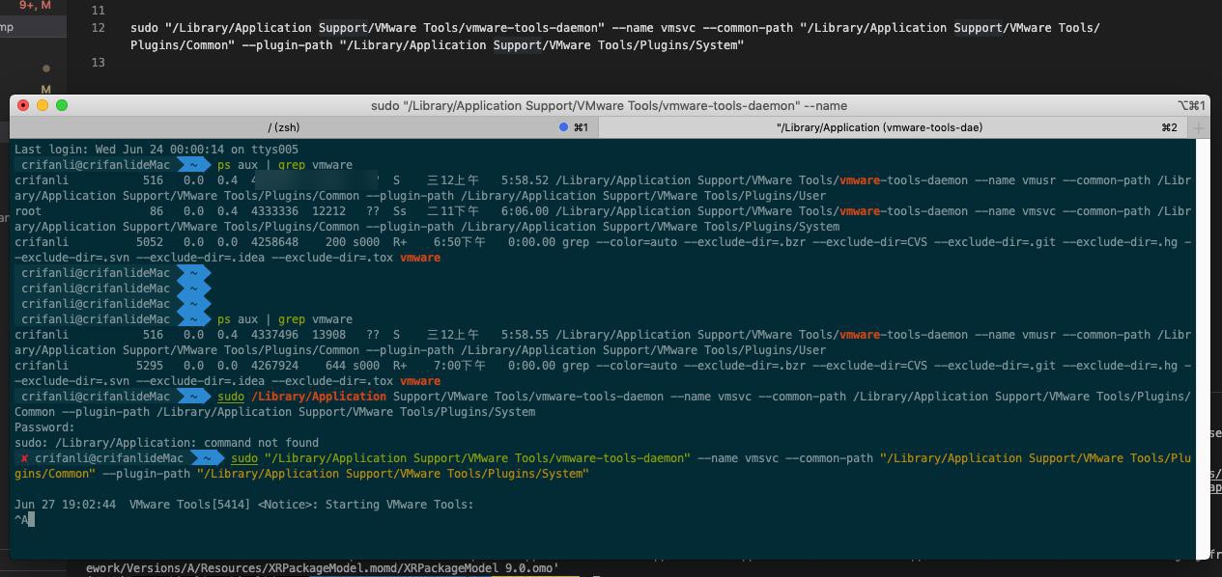Click the sudo command text on editor line 12

(615, 37)
